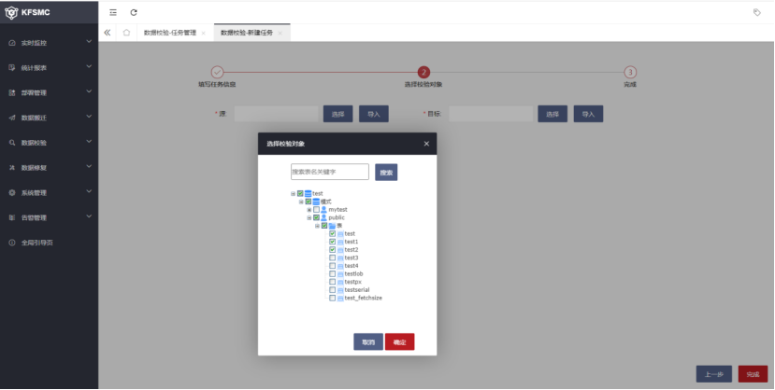Click the tag icon at top right
The image size is (775, 390).
(x=756, y=12)
